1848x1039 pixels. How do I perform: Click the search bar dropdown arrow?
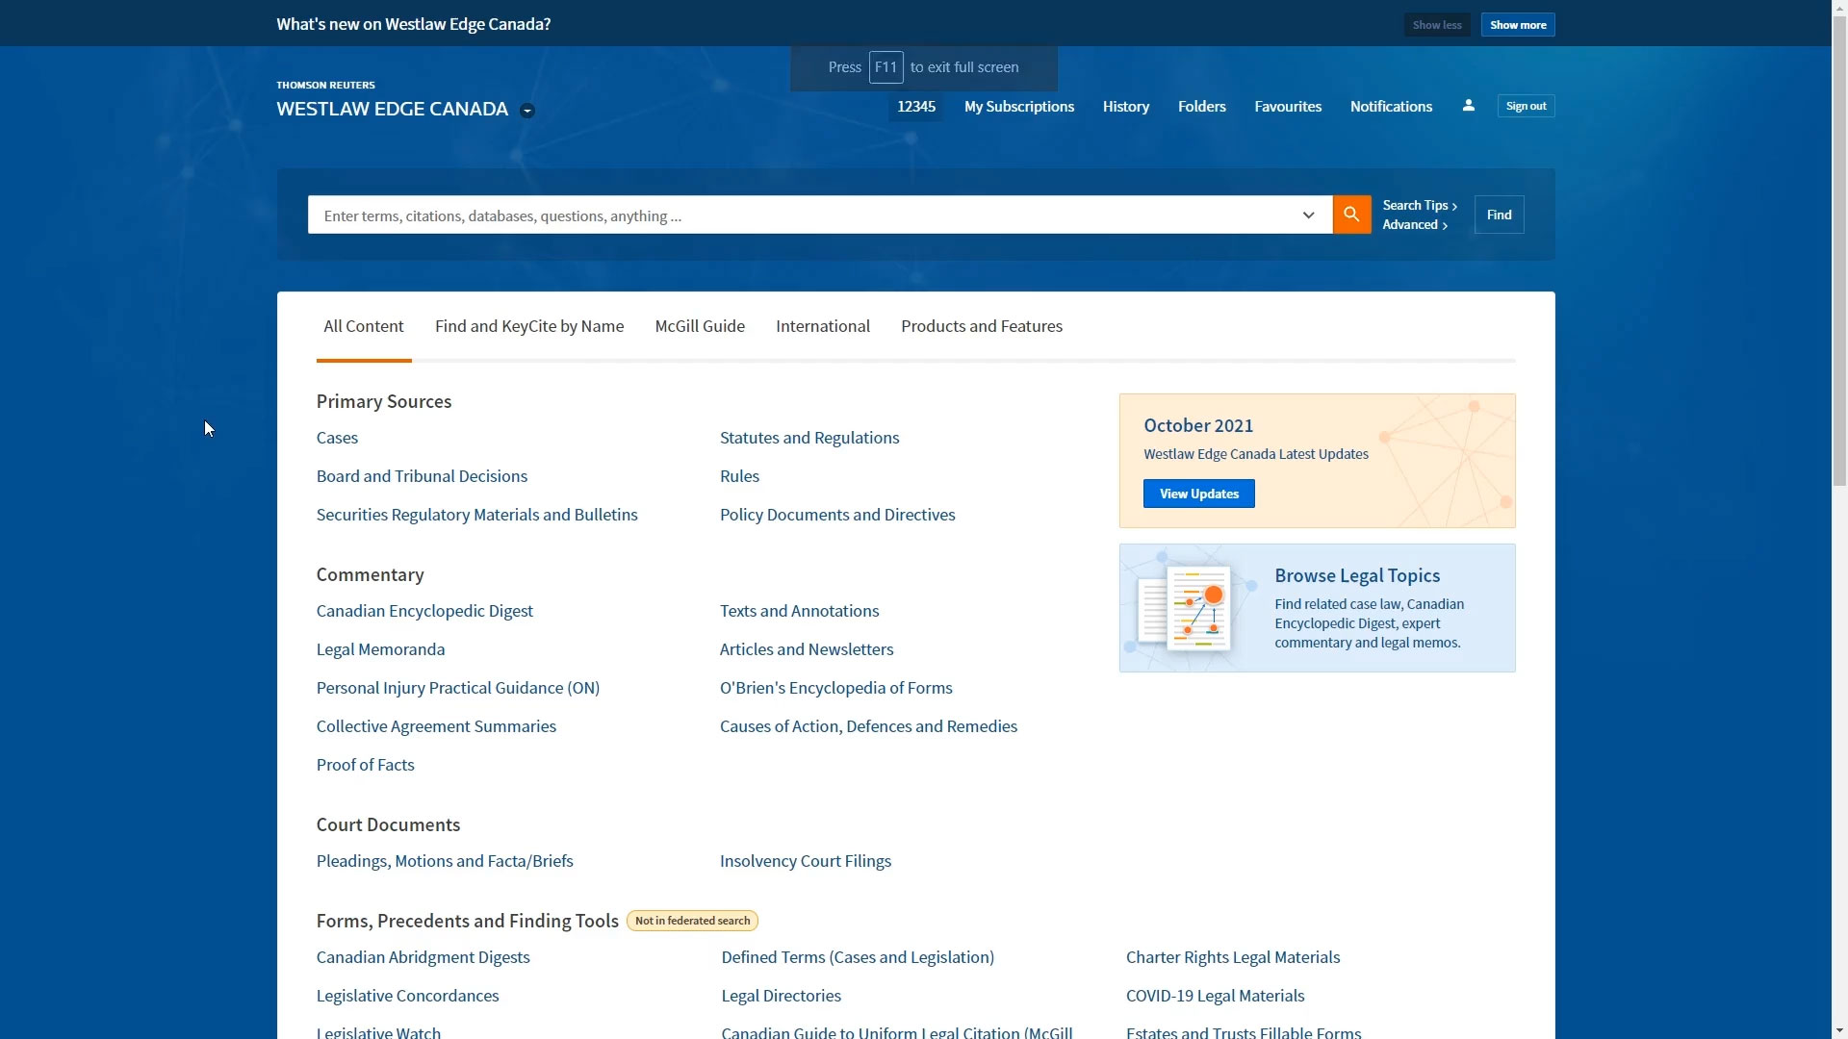(x=1309, y=215)
